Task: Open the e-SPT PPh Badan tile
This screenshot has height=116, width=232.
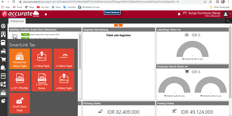Action: point(42,81)
